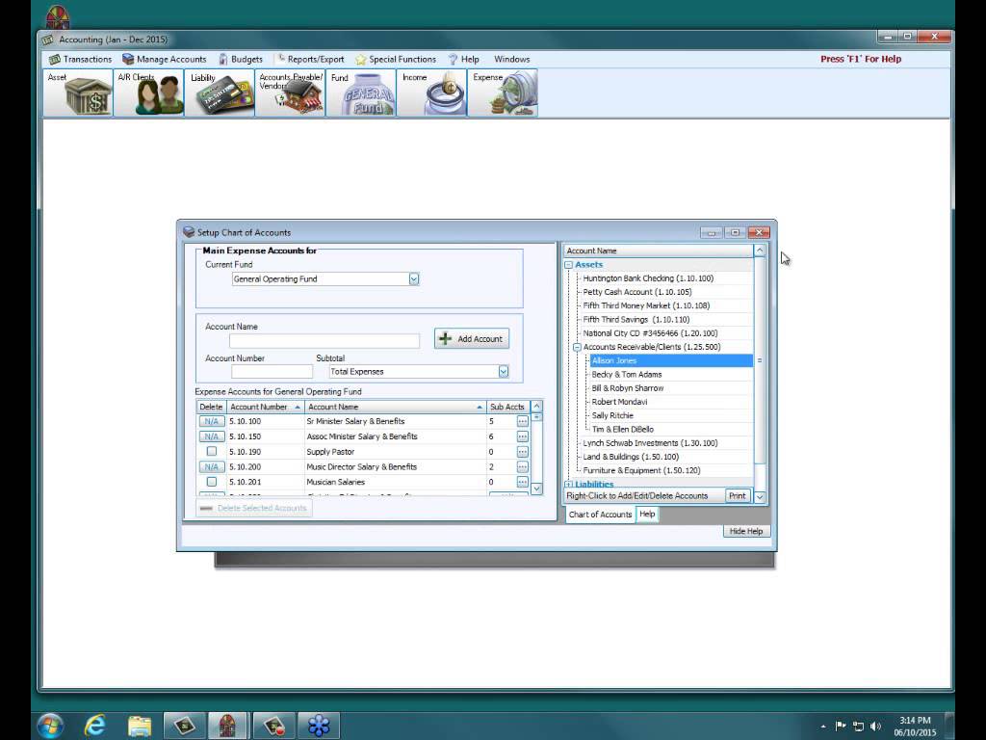Switch to the Help tab beside Chart of Accounts
Viewport: 986px width, 740px height.
[647, 515]
